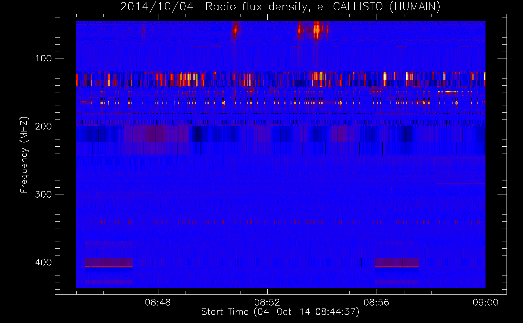Screen dimensions: 523x323
Task: Click the date '2014/10/04' in the title
Action: (157, 6)
